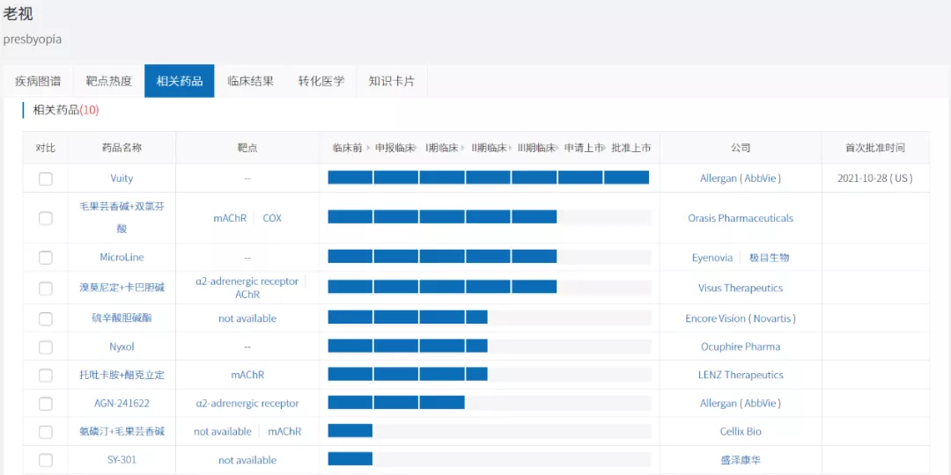Screen dimensions: 951x475
Task: Switch to the 知识卡片 tab
Action: 392,81
